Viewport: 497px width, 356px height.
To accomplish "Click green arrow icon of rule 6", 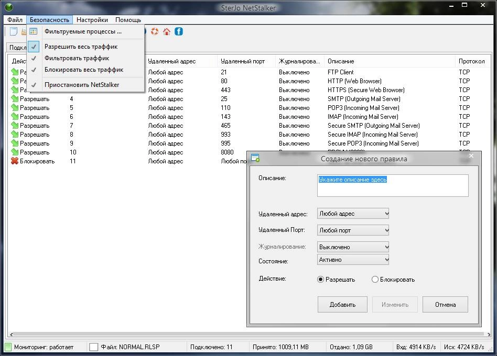I will [x=15, y=116].
